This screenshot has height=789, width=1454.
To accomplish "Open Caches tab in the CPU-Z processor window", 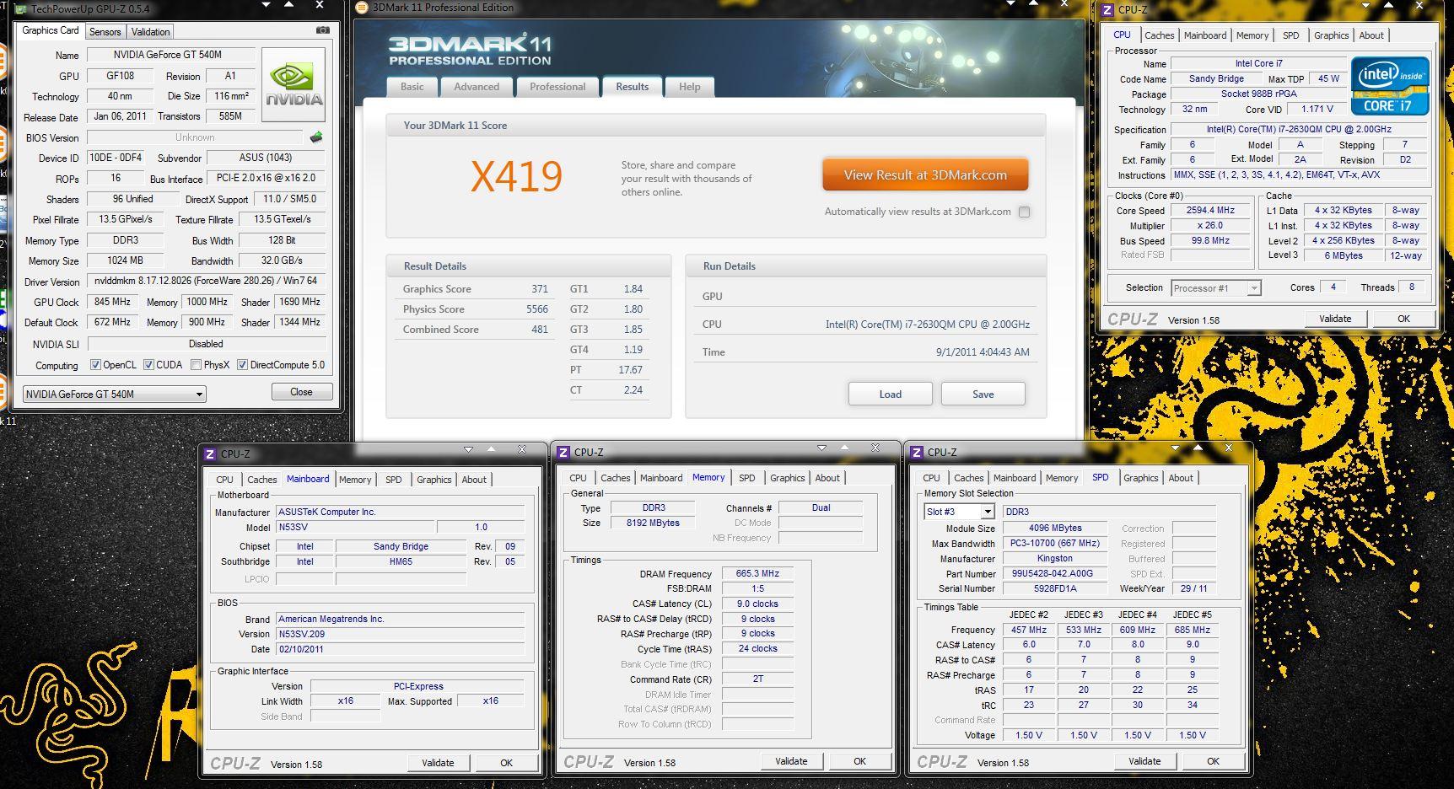I will [1159, 35].
